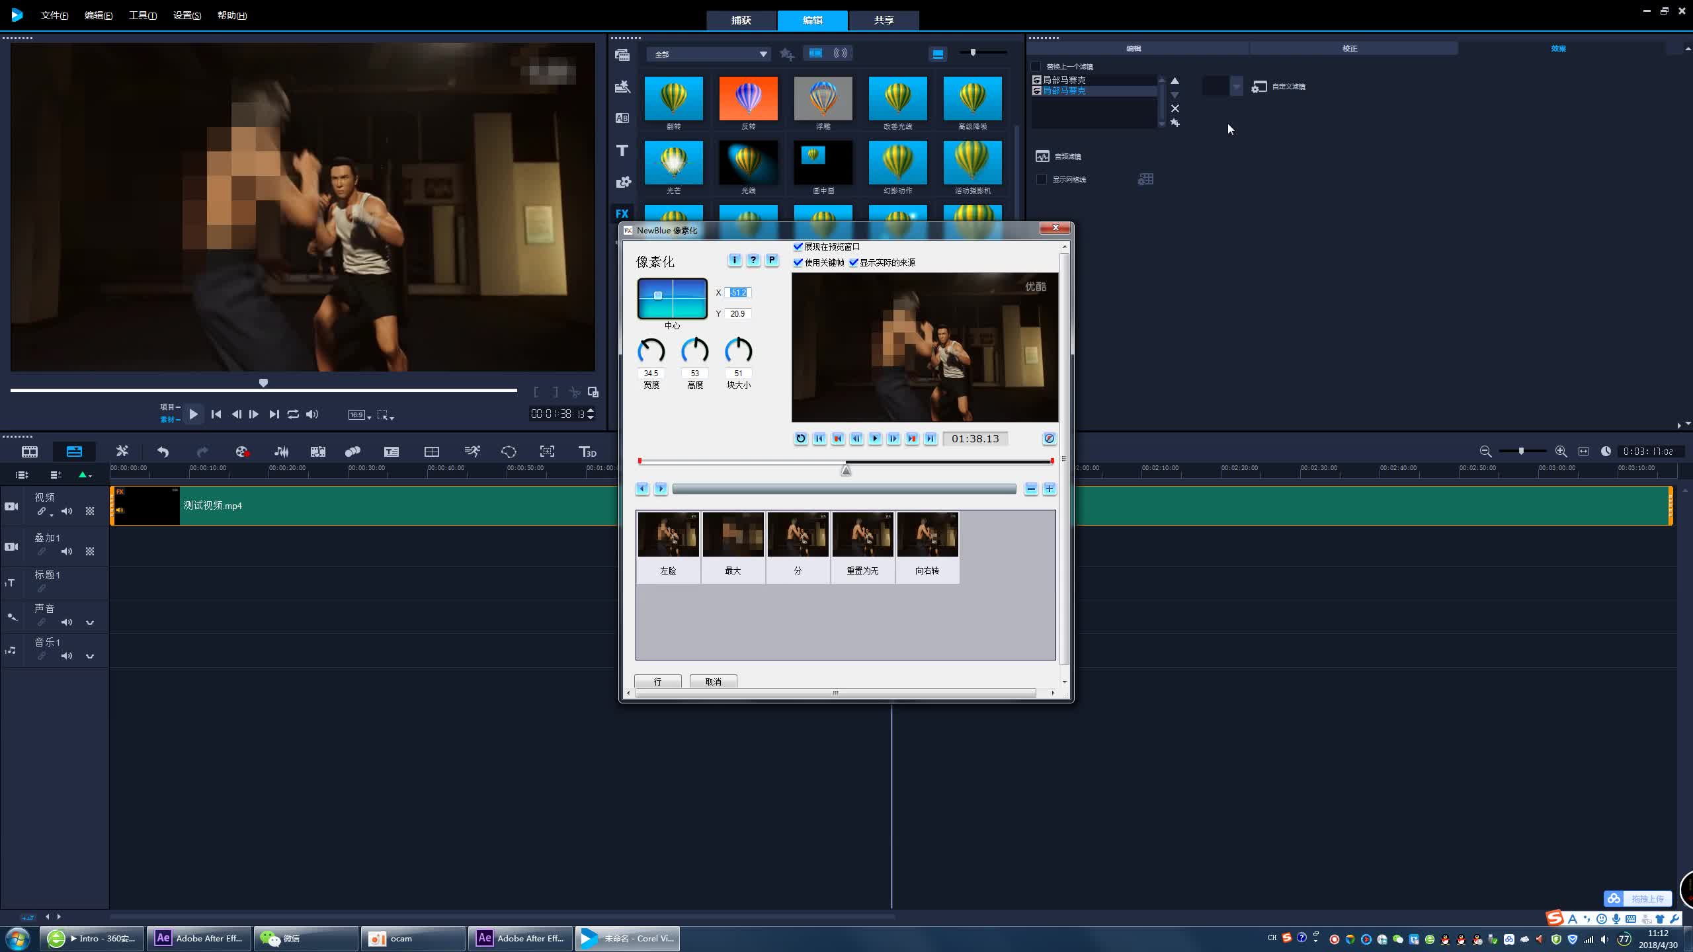Toggle 显示网格线 checkbox
This screenshot has width=1693, height=952.
[1042, 179]
